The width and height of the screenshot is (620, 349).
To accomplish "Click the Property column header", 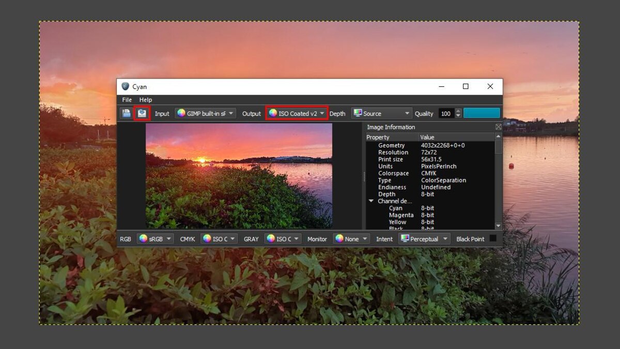I will point(392,138).
